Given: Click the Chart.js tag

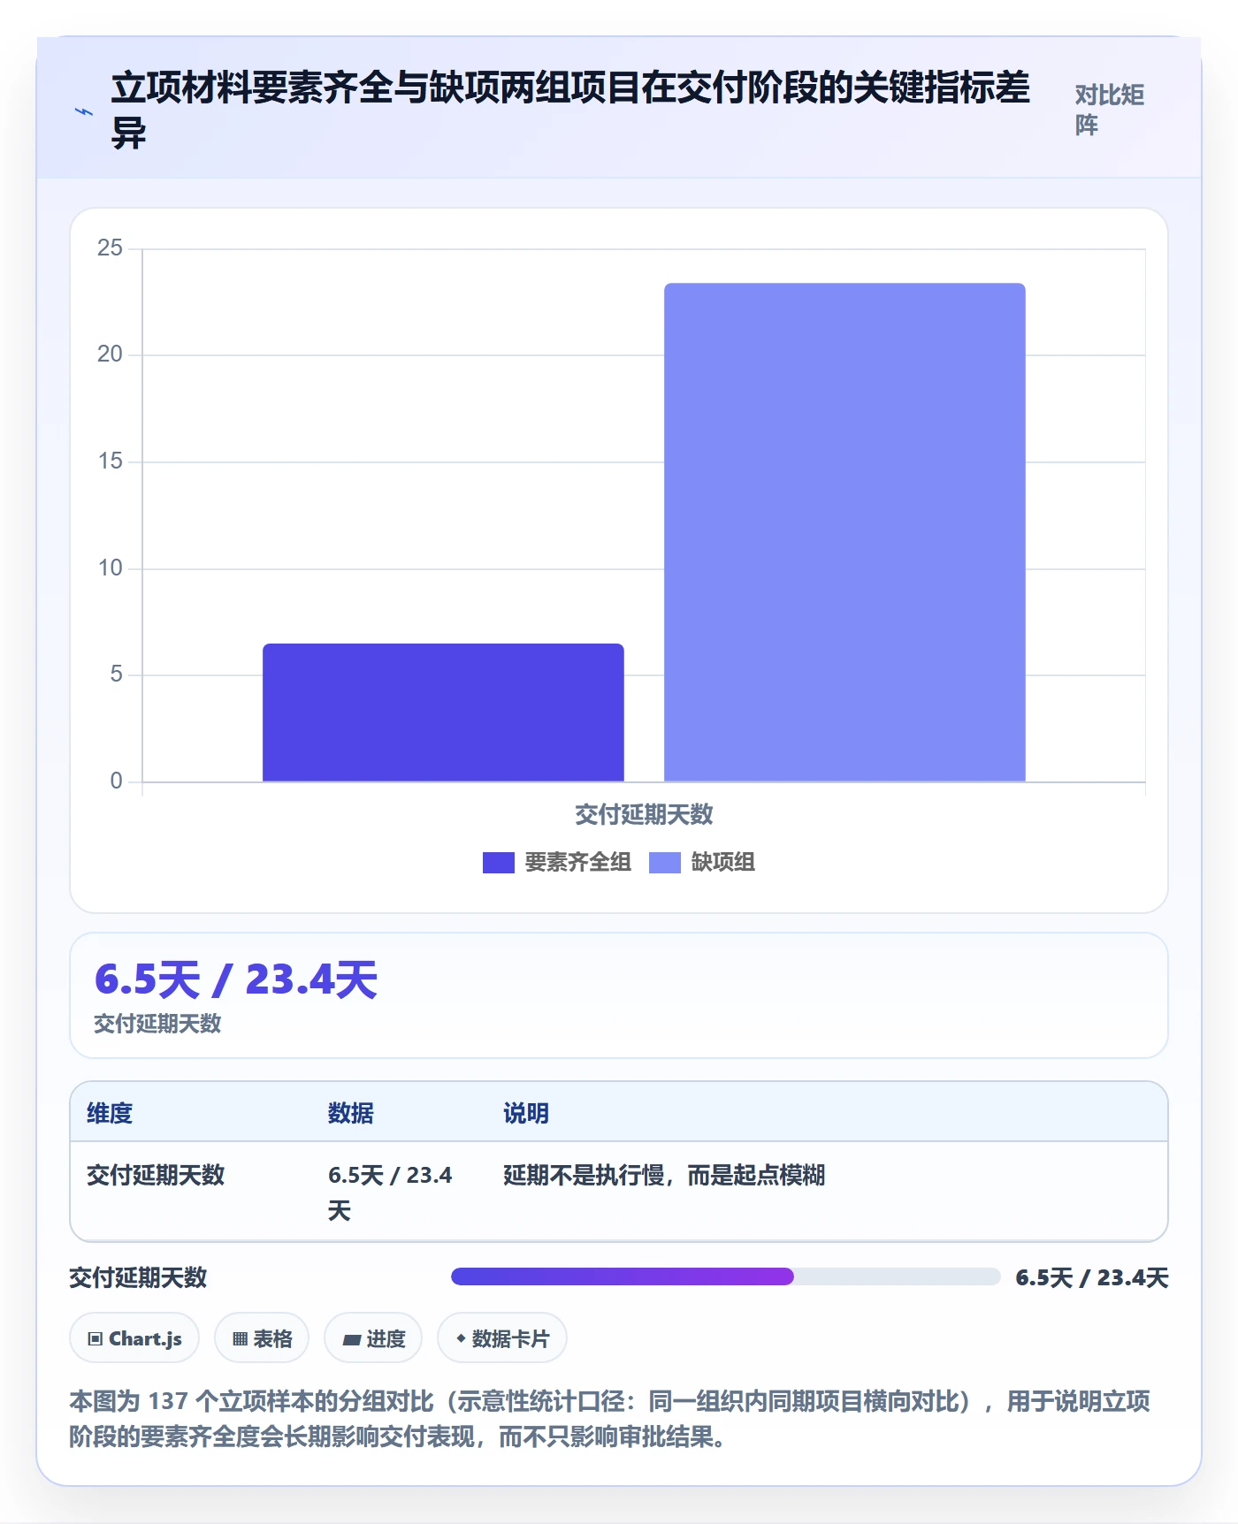Looking at the screenshot, I should pos(134,1338).
